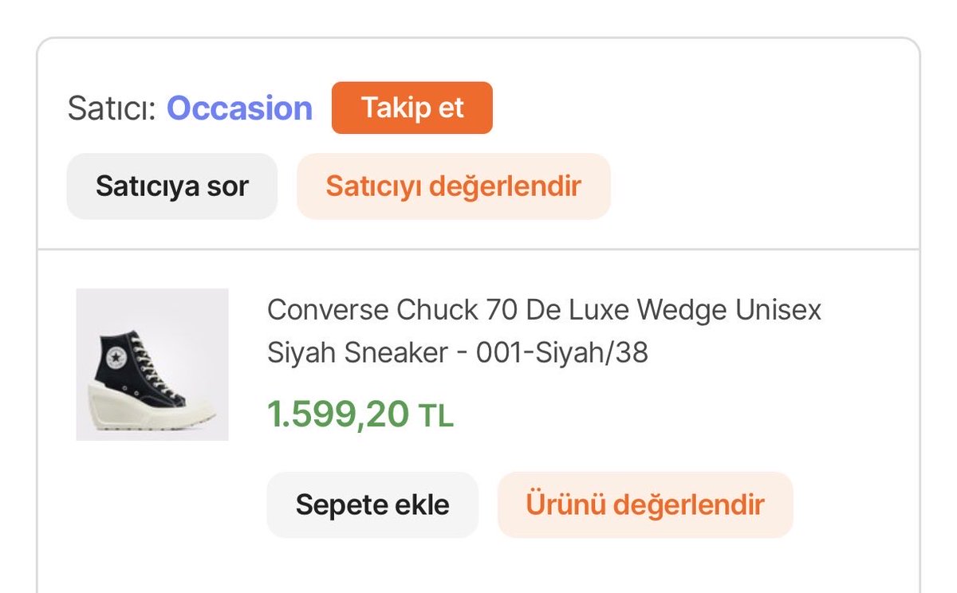Follow the seller with Takip et
This screenshot has width=957, height=593.
[x=412, y=108]
